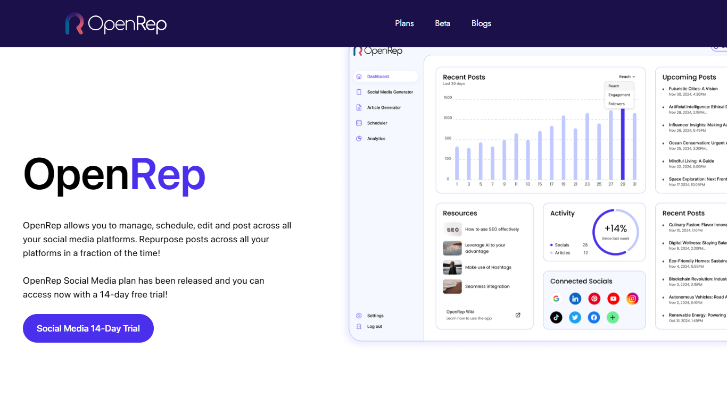Click the Twitter connected social icon
The height and width of the screenshot is (408, 727).
coord(575,317)
